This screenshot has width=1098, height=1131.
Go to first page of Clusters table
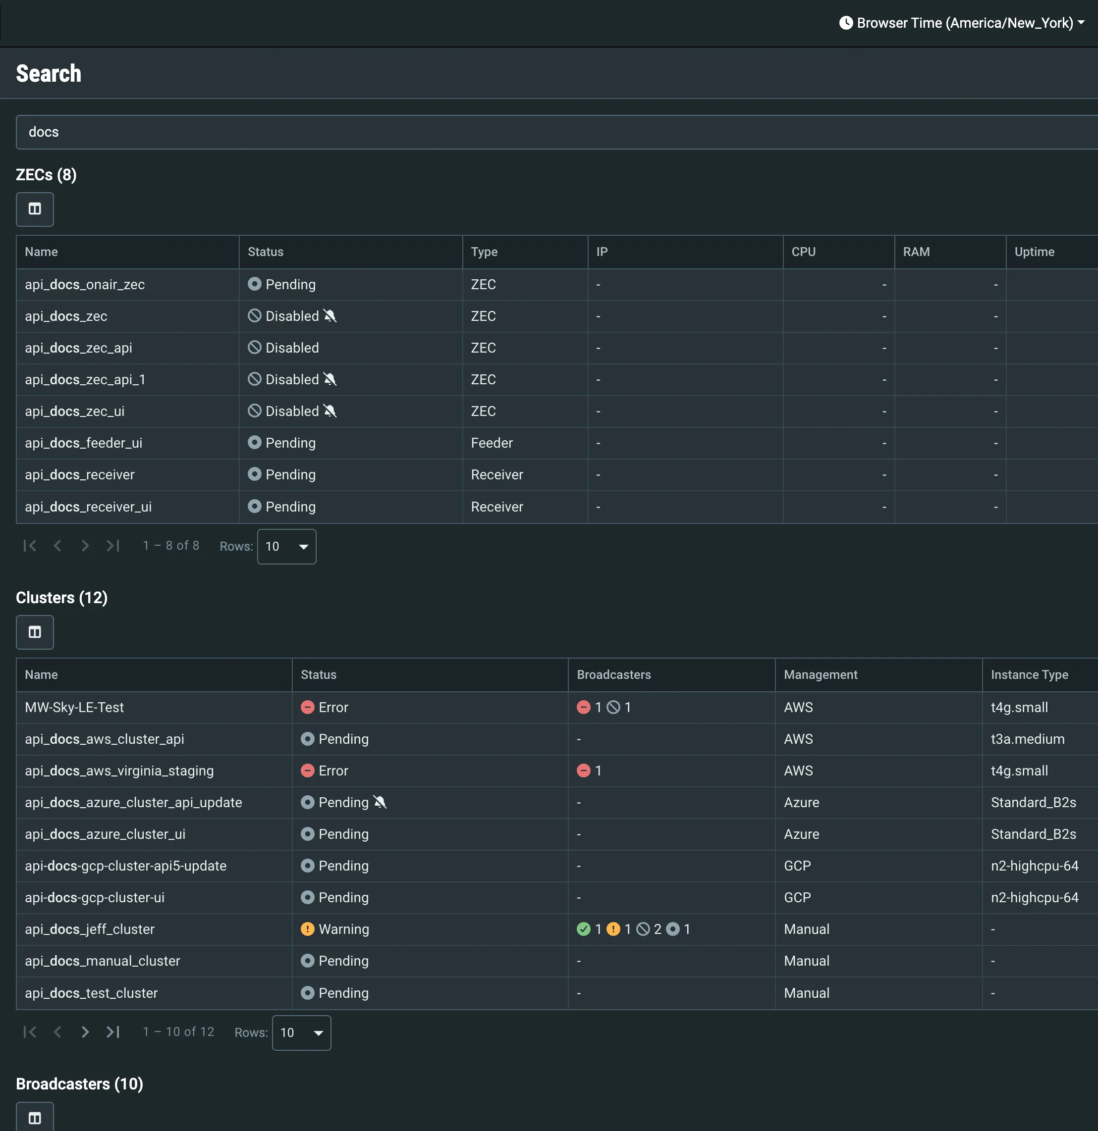click(x=30, y=1032)
